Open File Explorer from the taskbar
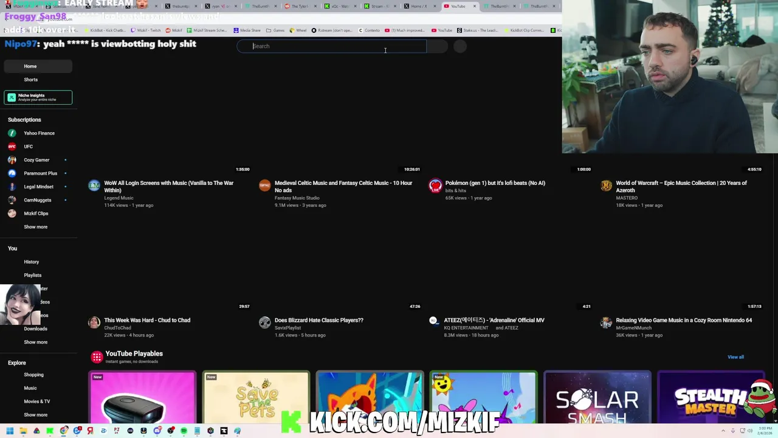The height and width of the screenshot is (438, 778). (23, 431)
